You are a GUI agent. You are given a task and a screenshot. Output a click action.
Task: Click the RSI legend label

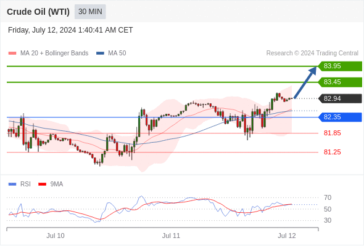(x=25, y=184)
